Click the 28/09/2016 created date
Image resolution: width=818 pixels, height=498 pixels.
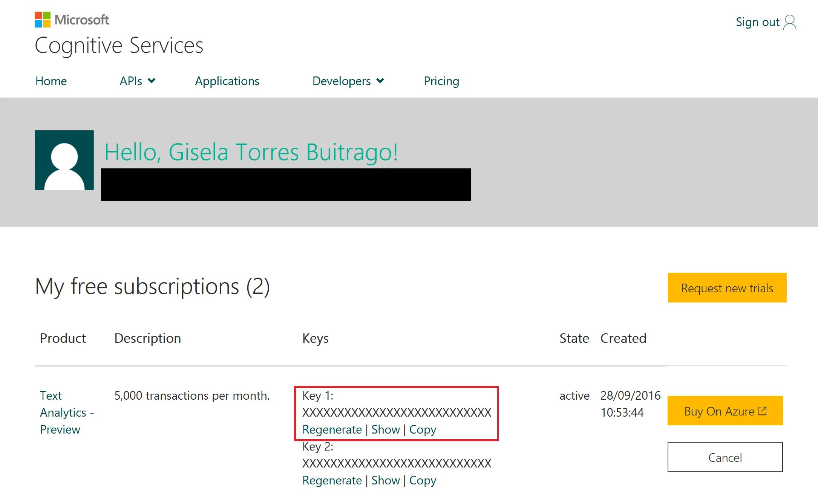click(x=631, y=396)
